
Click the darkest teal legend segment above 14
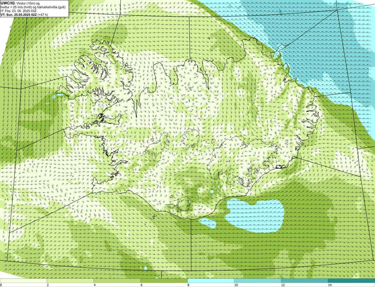352,281
